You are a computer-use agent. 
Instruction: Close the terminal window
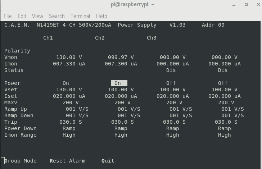258,4
